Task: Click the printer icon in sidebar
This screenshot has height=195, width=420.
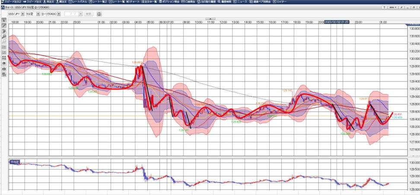Action: [4, 68]
